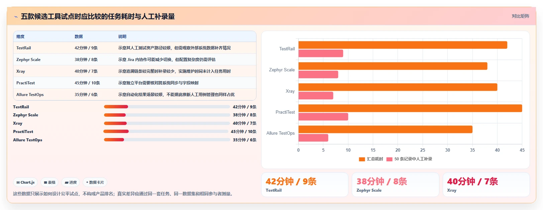The width and height of the screenshot is (543, 210).
Task: Click the pink Allure TestOps bar in the chart
Action: (x=313, y=138)
